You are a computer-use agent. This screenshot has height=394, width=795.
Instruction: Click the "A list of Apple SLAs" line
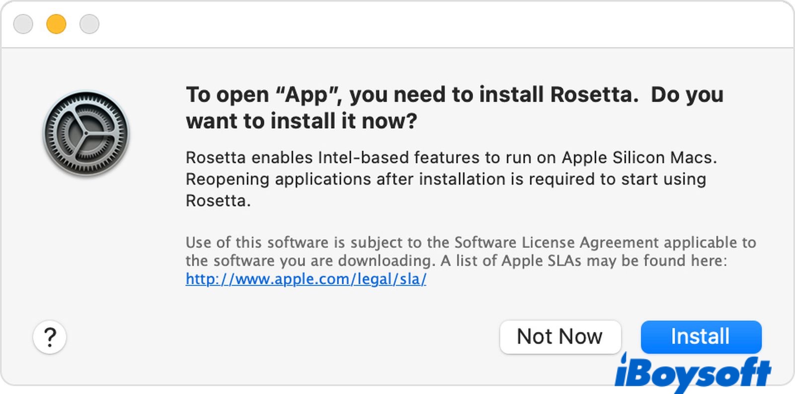pyautogui.click(x=583, y=260)
